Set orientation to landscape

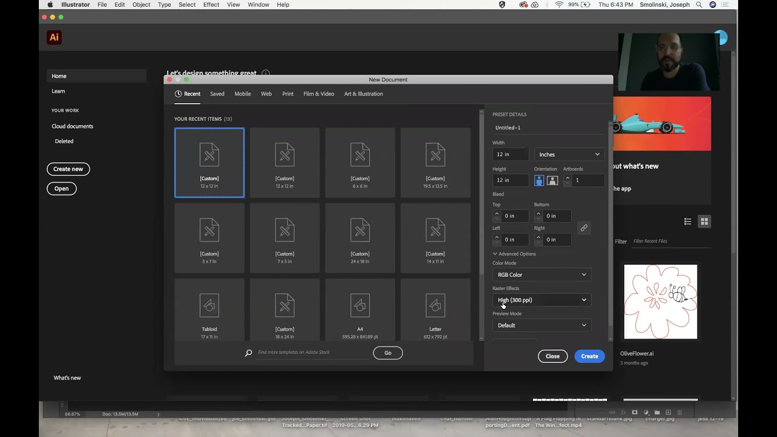pyautogui.click(x=552, y=180)
